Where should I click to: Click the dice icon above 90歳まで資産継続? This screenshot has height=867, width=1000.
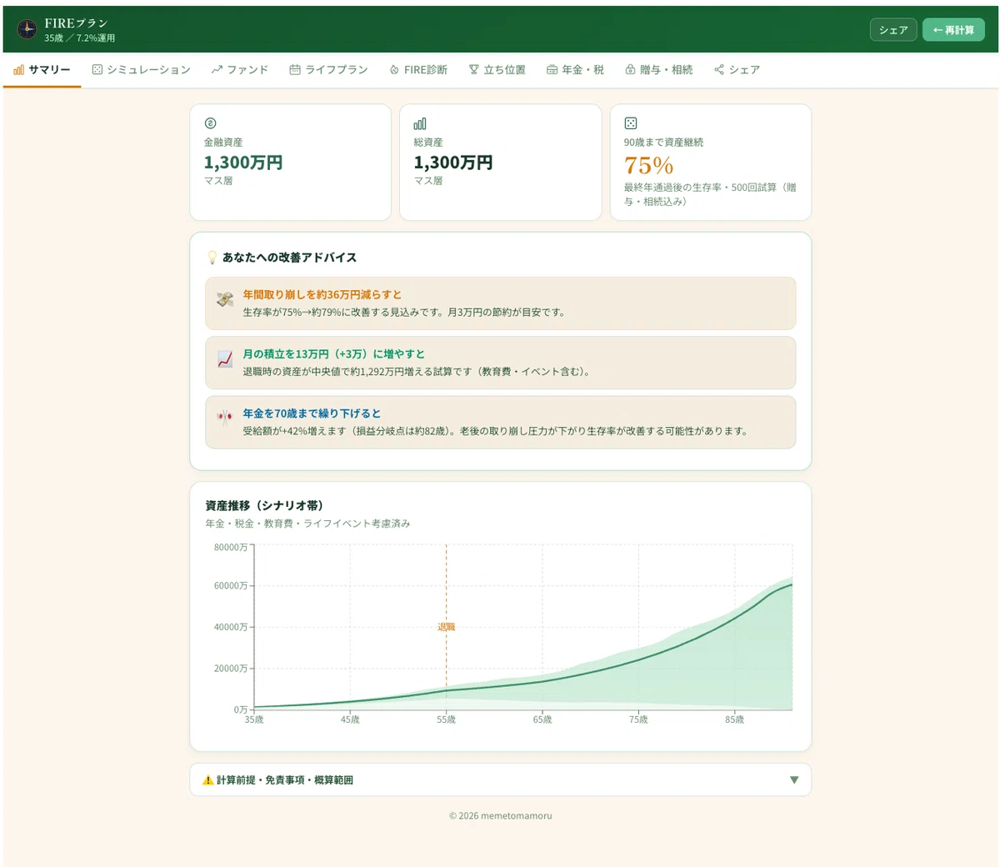coord(631,123)
